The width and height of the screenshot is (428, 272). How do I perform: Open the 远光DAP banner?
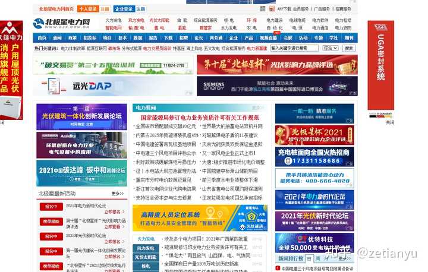click(x=114, y=86)
